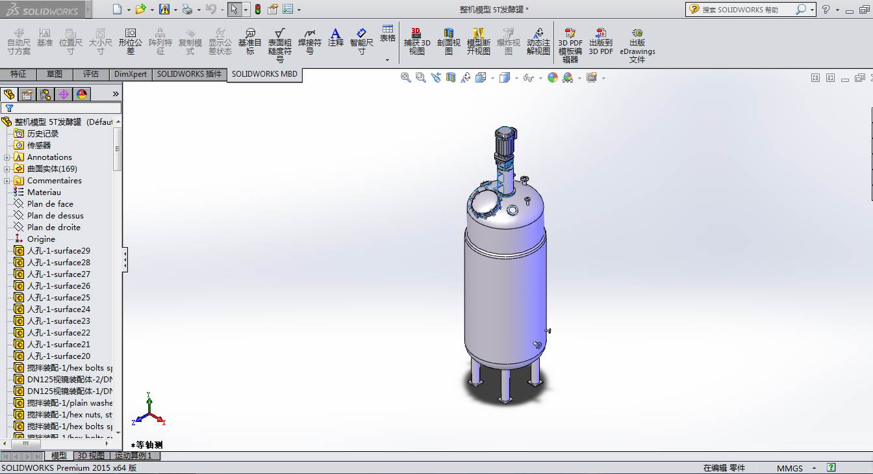Switch to the DimXpert tab
This screenshot has height=474, width=873.
(x=131, y=74)
